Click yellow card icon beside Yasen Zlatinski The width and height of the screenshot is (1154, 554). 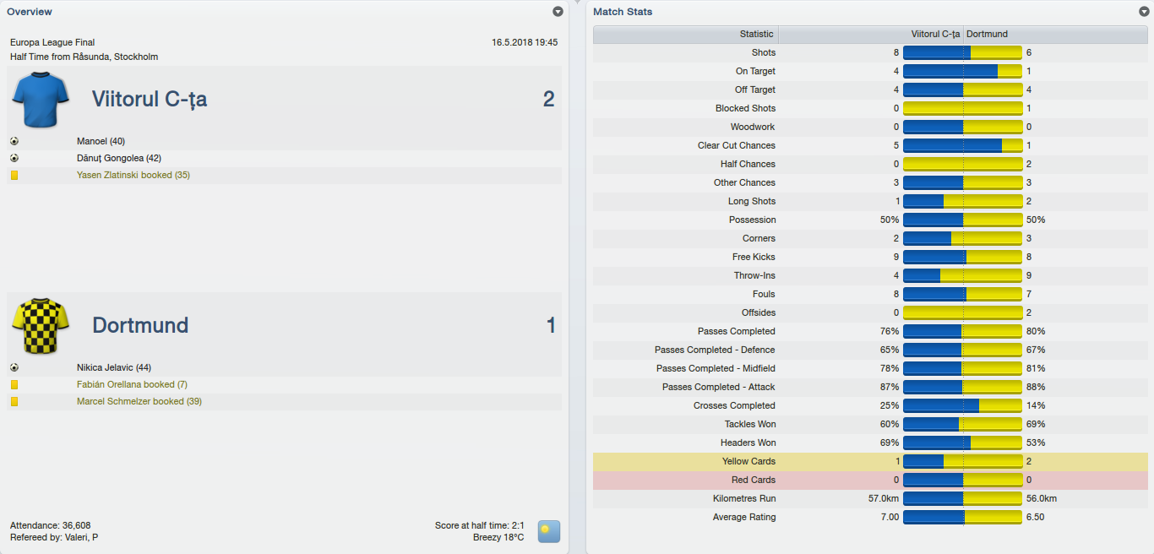tap(14, 175)
